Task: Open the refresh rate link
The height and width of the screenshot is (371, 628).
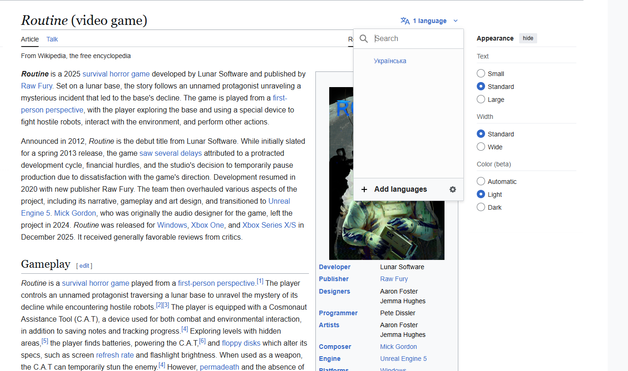Action: [x=115, y=355]
